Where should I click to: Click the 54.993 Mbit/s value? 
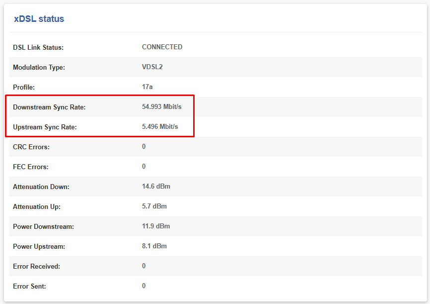[162, 106]
